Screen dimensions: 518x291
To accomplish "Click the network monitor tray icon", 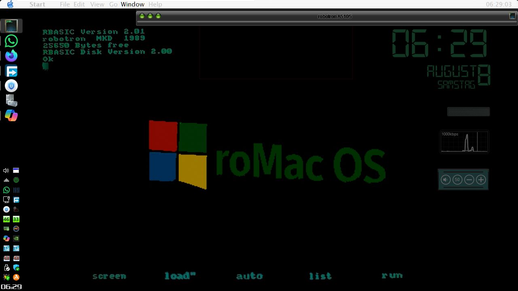I will (6, 200).
